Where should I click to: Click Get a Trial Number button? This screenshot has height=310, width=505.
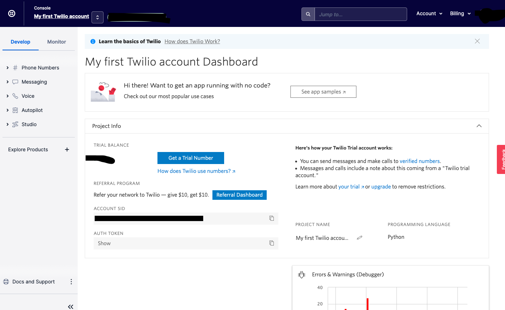[191, 158]
